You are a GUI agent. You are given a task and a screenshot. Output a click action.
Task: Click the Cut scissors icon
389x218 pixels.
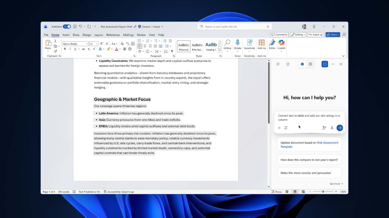coord(55,41)
